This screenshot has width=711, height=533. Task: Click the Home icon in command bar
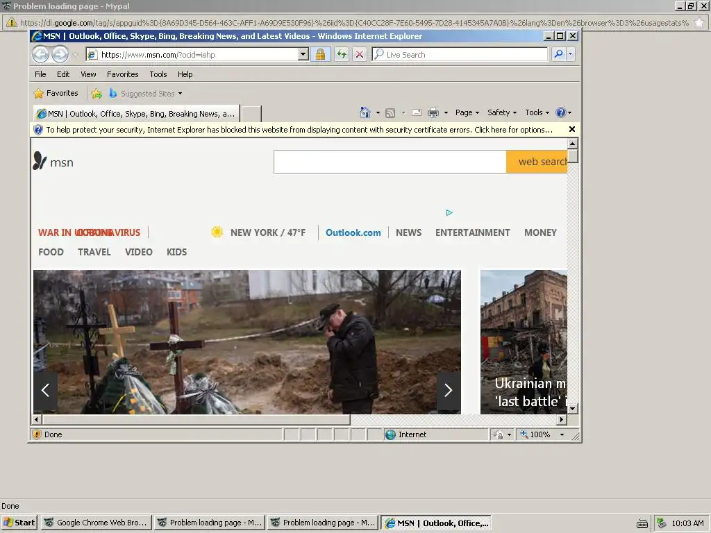[x=365, y=112]
